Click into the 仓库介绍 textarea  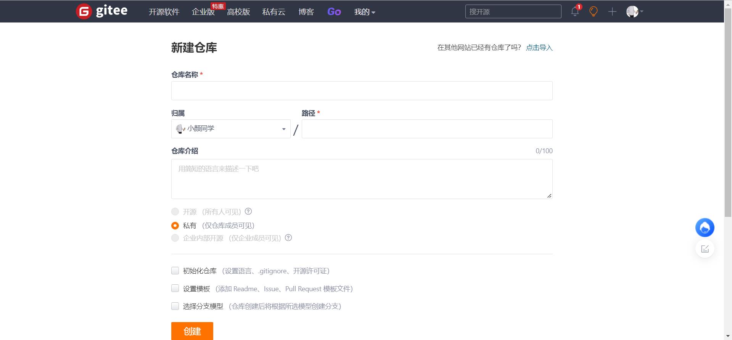362,179
